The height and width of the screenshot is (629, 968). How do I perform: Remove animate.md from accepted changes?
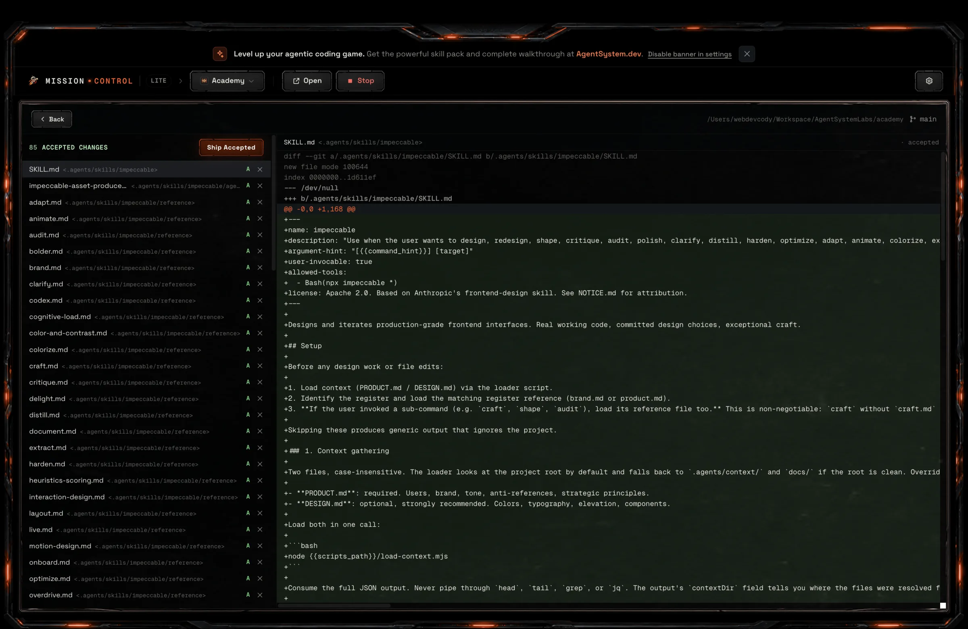pos(260,219)
